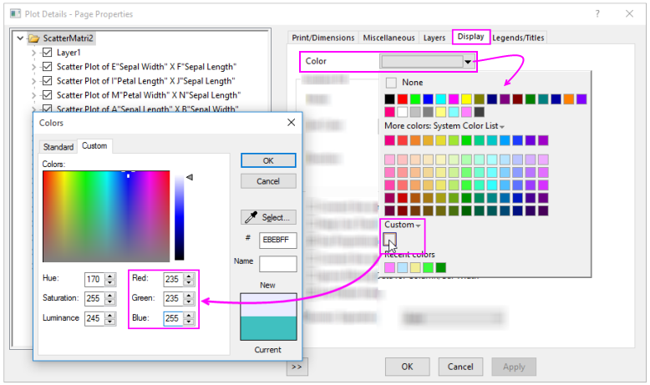Pick the black color swatch
This screenshot has height=385, width=650.
[x=389, y=99]
